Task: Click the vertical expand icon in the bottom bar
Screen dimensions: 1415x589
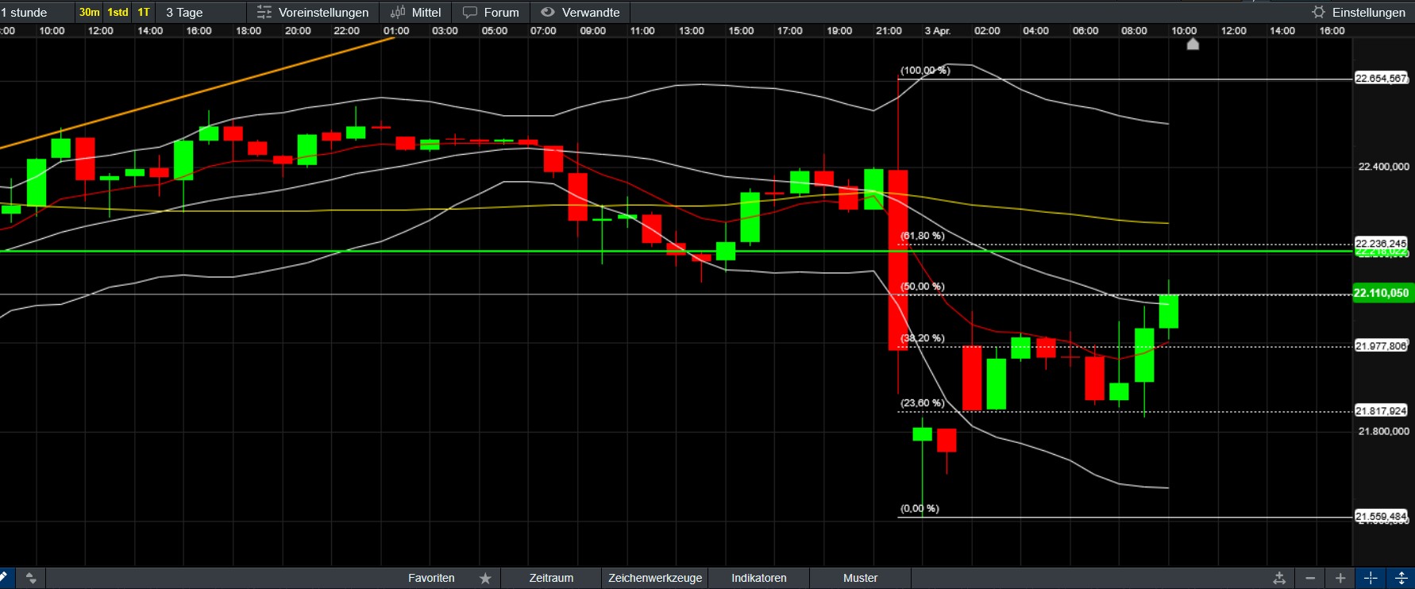Action: pos(1401,578)
